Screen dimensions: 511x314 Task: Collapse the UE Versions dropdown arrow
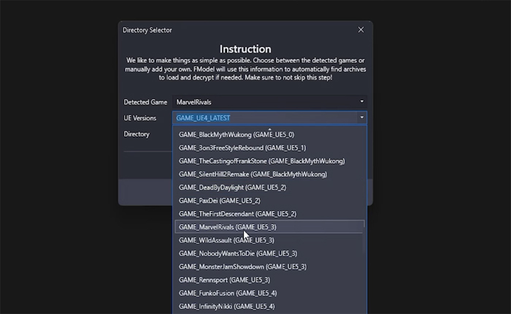pos(361,118)
